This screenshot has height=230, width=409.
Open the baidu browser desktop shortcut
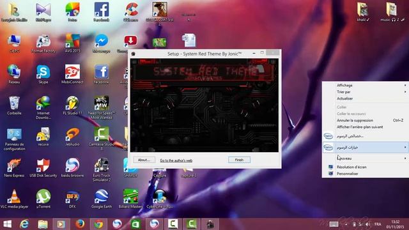pos(72,167)
